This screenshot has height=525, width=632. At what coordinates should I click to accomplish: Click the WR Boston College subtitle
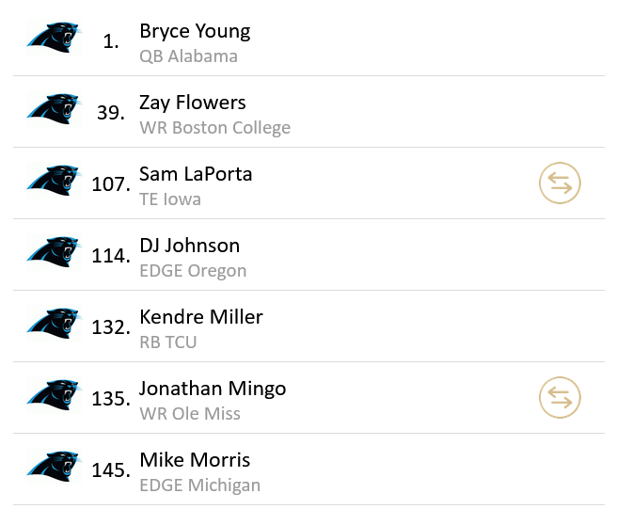214,128
